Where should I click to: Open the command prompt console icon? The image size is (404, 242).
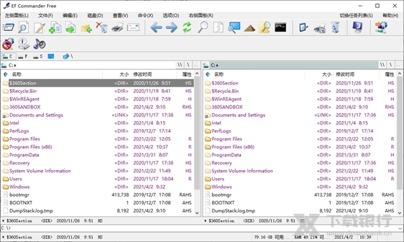280,28
